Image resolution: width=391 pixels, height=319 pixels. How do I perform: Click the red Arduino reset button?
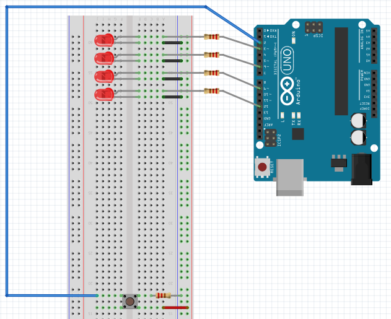tap(263, 167)
